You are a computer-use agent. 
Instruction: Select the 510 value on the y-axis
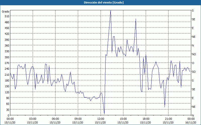tap(7, 16)
